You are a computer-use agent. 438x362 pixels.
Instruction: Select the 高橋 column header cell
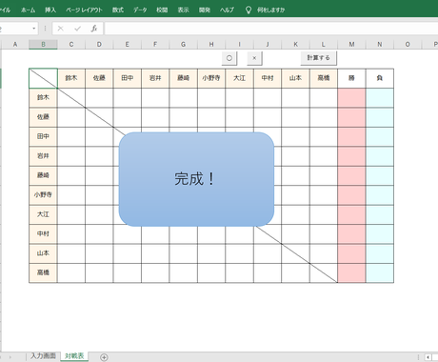(x=324, y=78)
